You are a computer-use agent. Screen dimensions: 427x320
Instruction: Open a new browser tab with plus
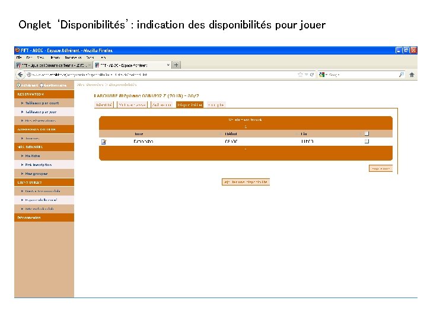[176, 65]
